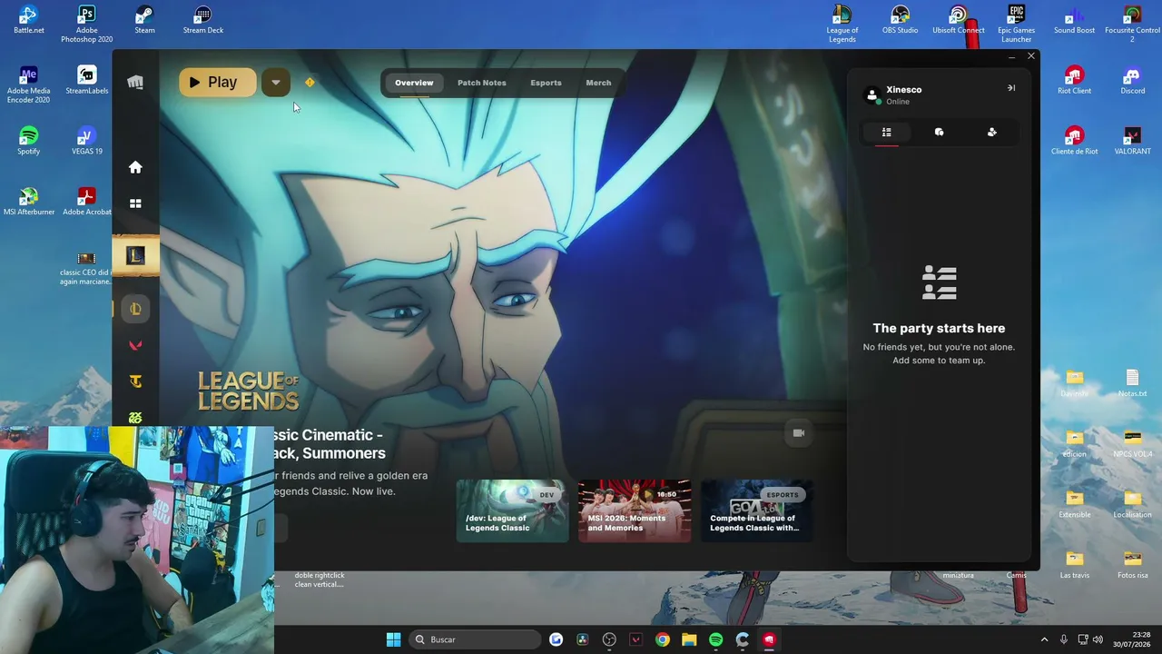Select the Localisation folder on the desktop
Image resolution: width=1162 pixels, height=654 pixels.
coord(1132,504)
